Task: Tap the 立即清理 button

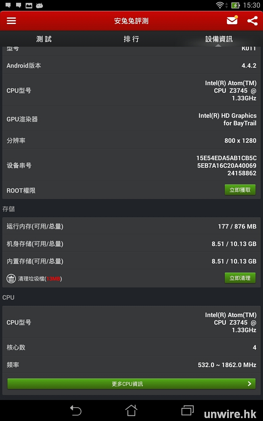Action: coord(240,278)
